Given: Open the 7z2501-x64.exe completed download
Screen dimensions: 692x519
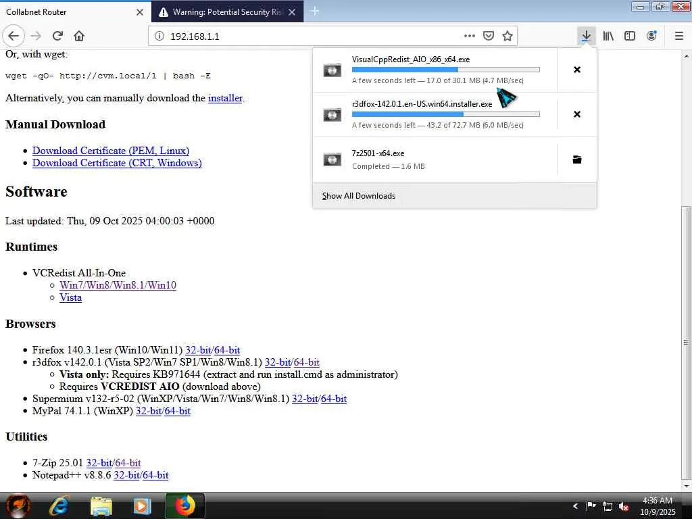Looking at the screenshot, I should coord(435,159).
